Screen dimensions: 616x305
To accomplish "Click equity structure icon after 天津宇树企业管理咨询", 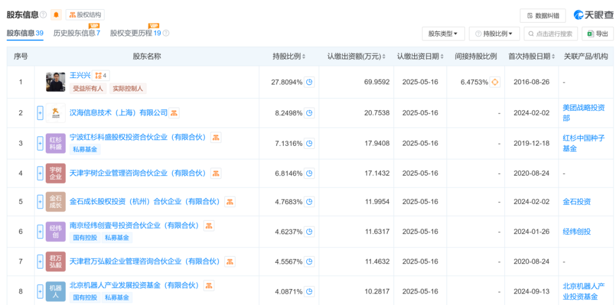I will 216,173.
